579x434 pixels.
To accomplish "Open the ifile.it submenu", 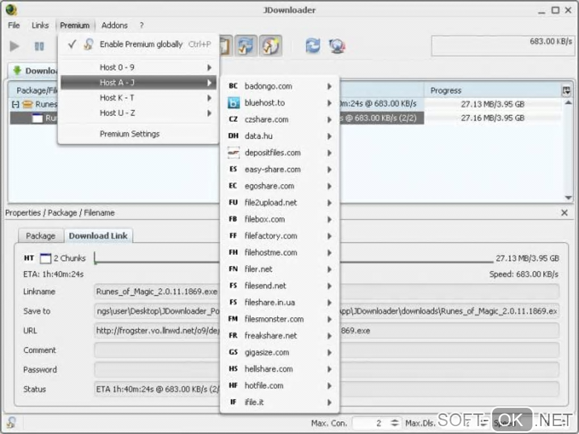I will coord(279,402).
